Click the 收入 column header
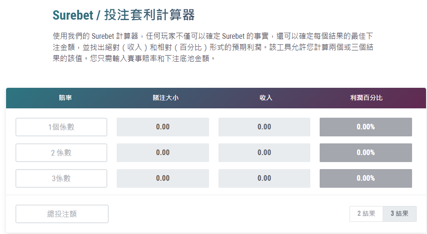This screenshot has height=234, width=427. [266, 98]
